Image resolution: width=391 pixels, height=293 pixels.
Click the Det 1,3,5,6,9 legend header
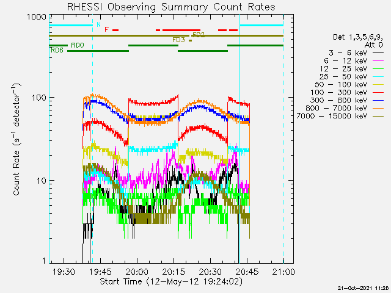coord(358,37)
